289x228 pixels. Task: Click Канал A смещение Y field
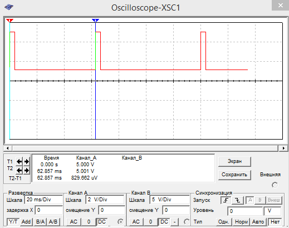coord(111,210)
